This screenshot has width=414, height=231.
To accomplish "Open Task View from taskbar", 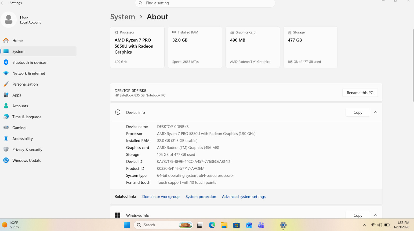I will point(199,225).
